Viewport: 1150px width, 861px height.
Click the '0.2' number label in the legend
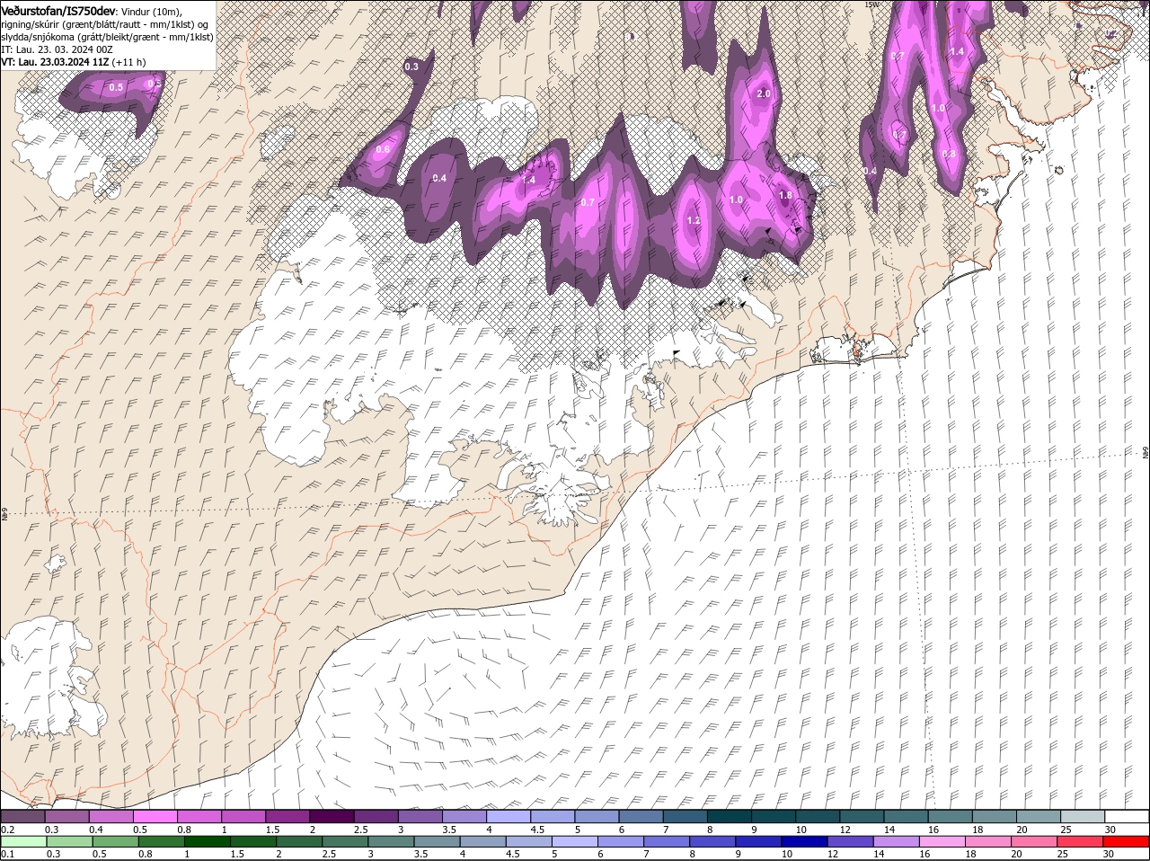tap(7, 829)
